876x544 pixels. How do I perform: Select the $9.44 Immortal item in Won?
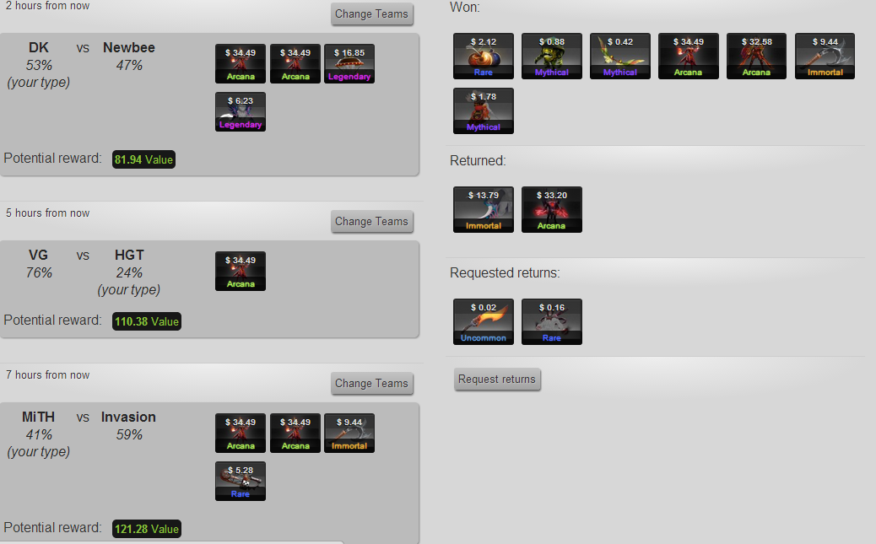click(825, 56)
